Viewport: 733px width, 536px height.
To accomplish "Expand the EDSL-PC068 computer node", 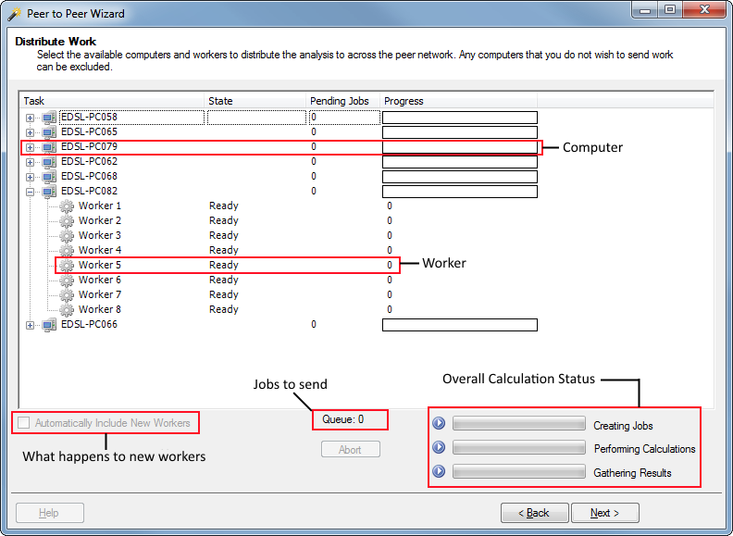I will [x=30, y=177].
